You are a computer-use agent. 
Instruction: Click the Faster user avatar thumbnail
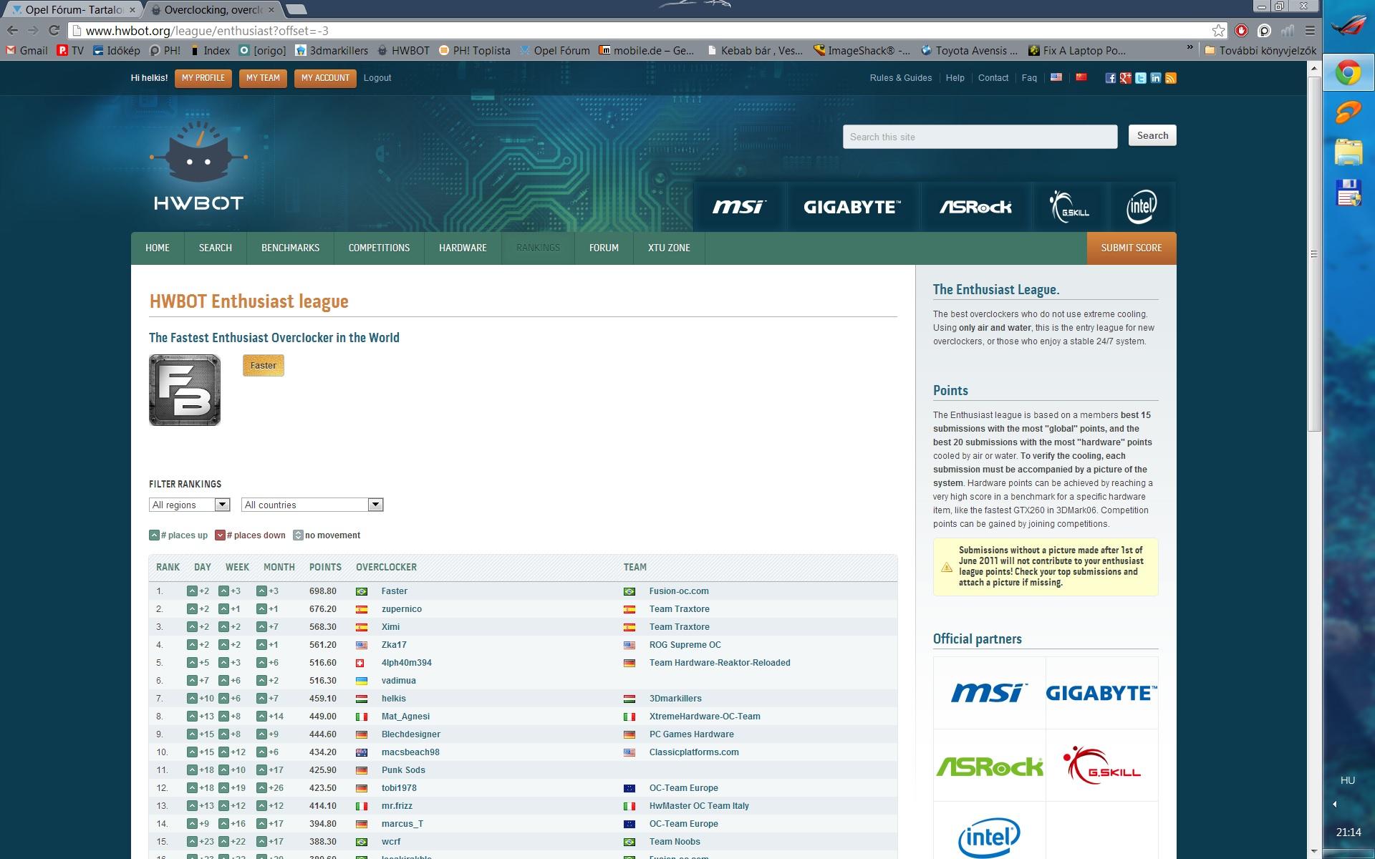[185, 390]
